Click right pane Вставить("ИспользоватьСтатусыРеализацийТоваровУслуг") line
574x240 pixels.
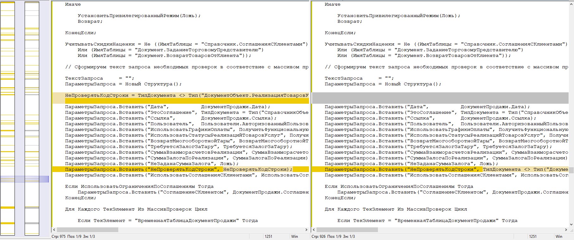click(446, 135)
